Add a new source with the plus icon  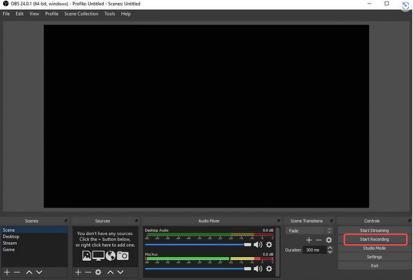[x=78, y=272]
